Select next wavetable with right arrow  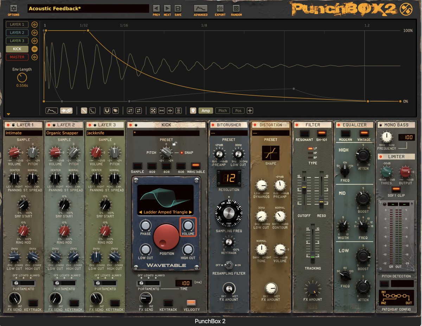click(191, 212)
